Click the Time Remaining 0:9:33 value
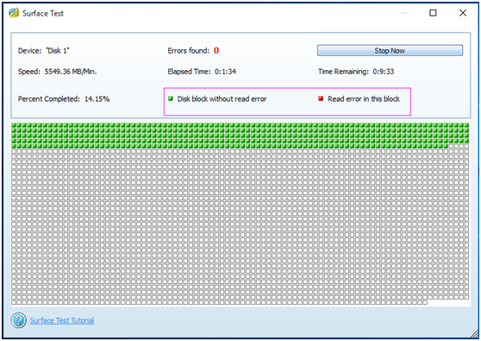 tap(383, 72)
